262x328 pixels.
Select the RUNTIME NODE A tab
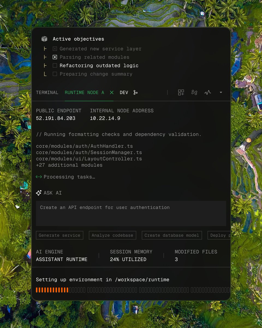(x=84, y=93)
